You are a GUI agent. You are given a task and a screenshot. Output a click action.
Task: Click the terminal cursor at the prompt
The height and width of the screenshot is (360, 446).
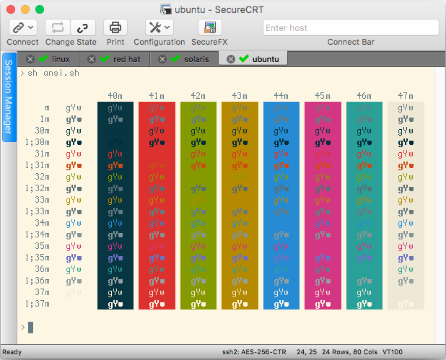point(30,328)
